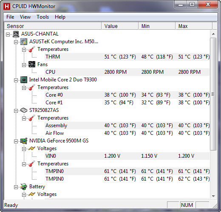Open the Help menu
Viewport: 221px width, 212px height.
point(60,17)
